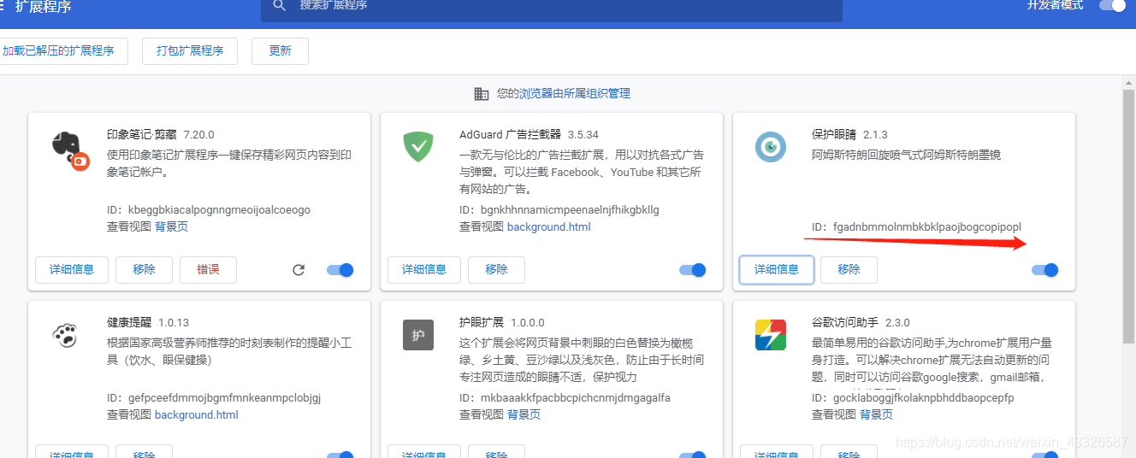This screenshot has height=458, width=1136.
Task: Click ID text fgadnbmmolnmbkbklpaojbogcopipopl
Action: 927,227
